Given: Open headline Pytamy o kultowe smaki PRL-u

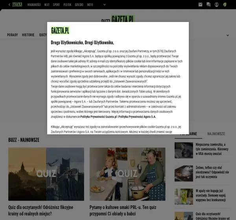Looking at the screenshot, I should pyautogui.click(x=123, y=211).
